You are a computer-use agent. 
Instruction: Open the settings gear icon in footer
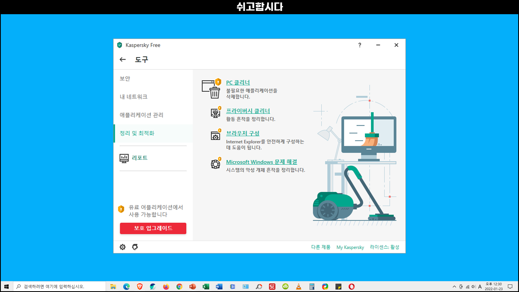tap(122, 247)
